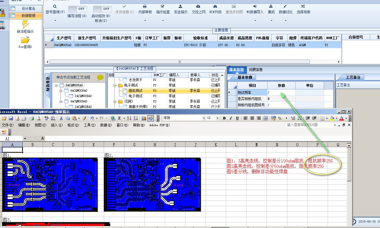Open Excel font name dropdown 宋体

(x=204, y=118)
